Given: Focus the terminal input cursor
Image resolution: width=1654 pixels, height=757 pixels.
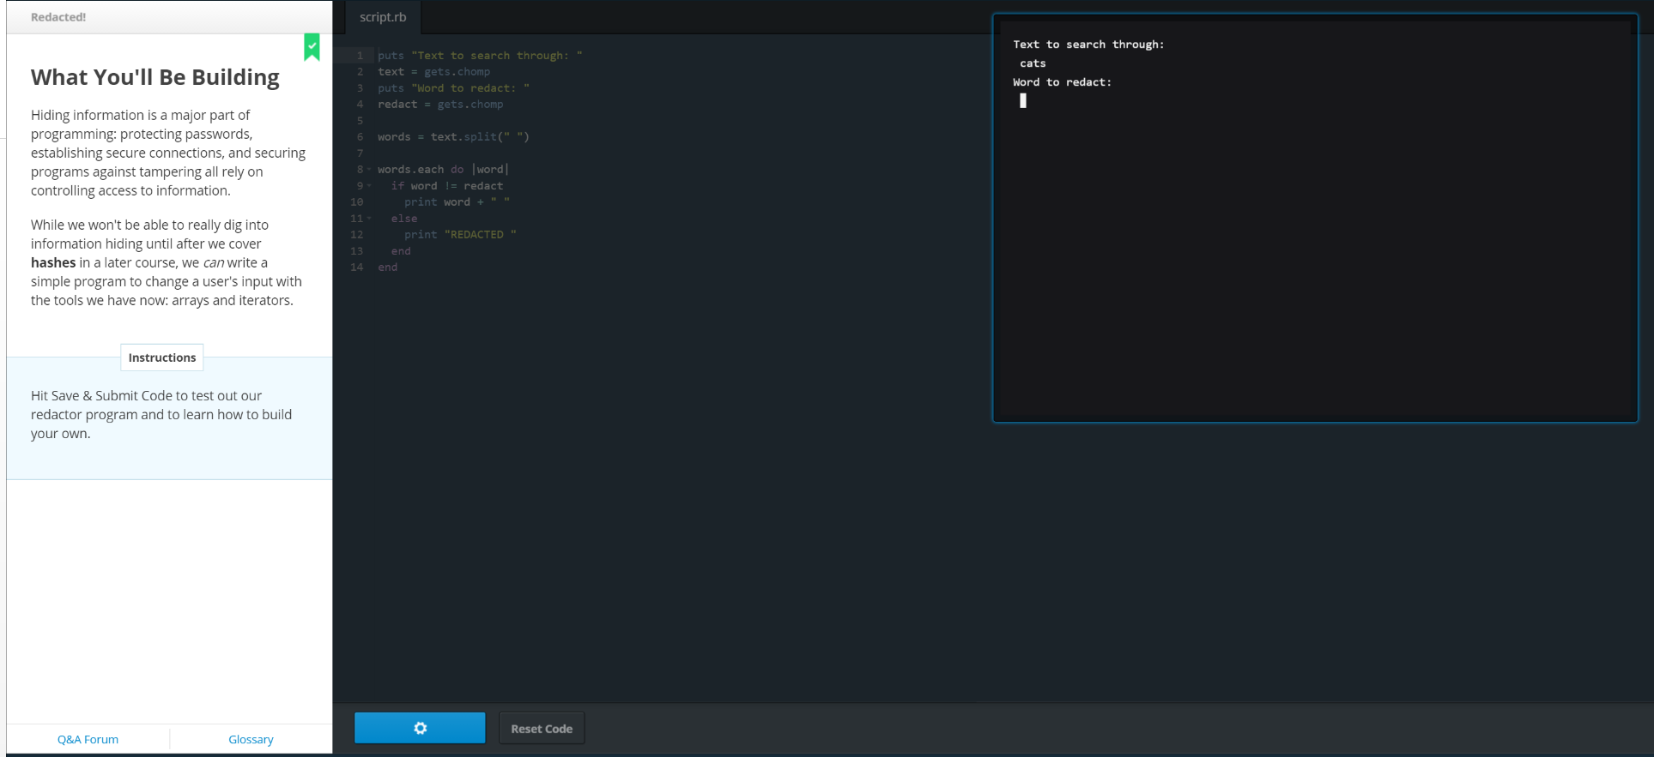Looking at the screenshot, I should (x=1022, y=101).
